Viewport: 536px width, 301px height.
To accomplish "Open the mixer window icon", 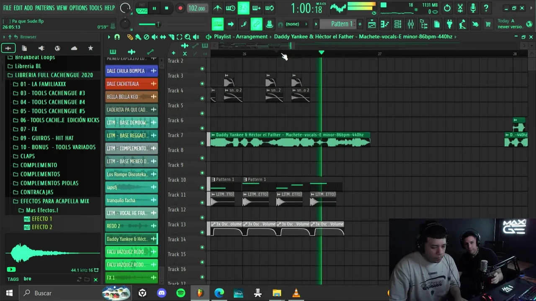I will click(x=411, y=24).
